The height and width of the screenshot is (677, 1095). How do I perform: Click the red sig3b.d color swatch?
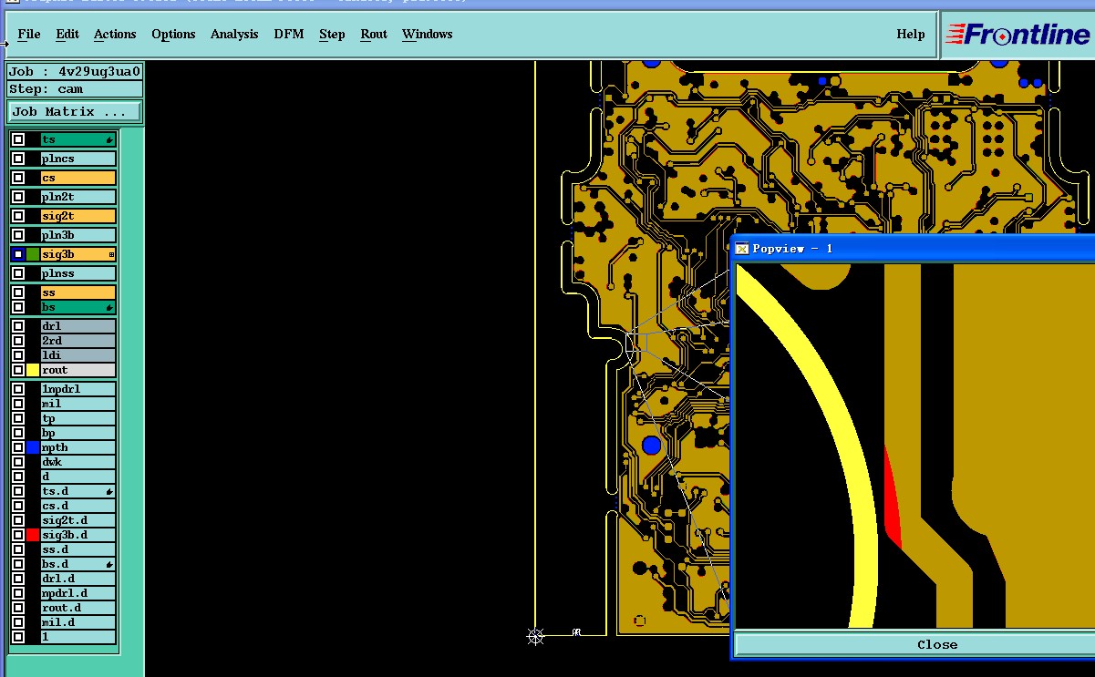click(33, 535)
